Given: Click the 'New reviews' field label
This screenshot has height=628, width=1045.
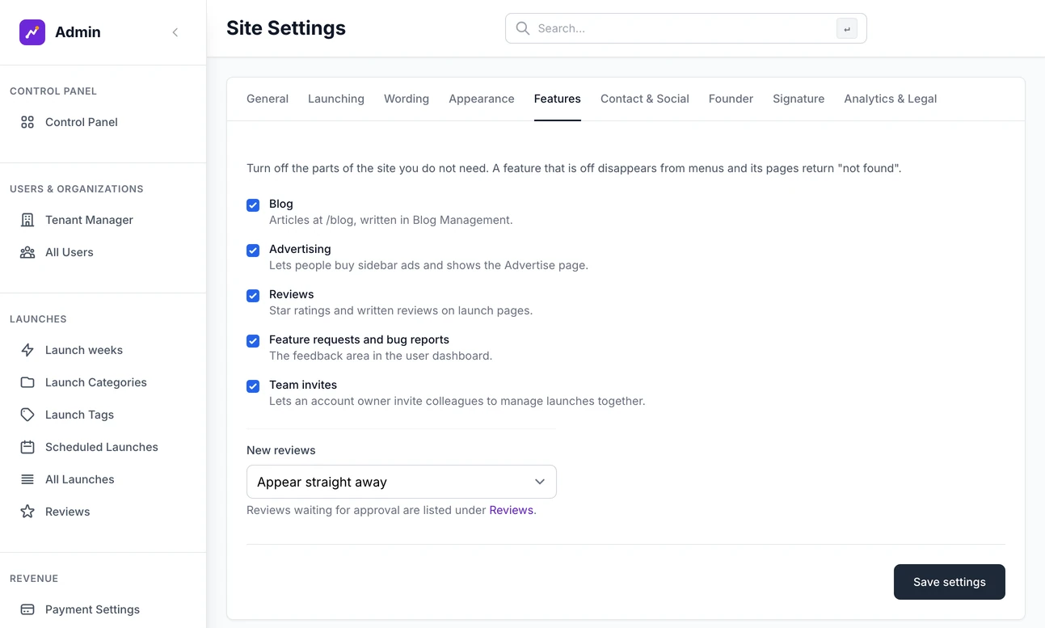Looking at the screenshot, I should click(x=281, y=450).
